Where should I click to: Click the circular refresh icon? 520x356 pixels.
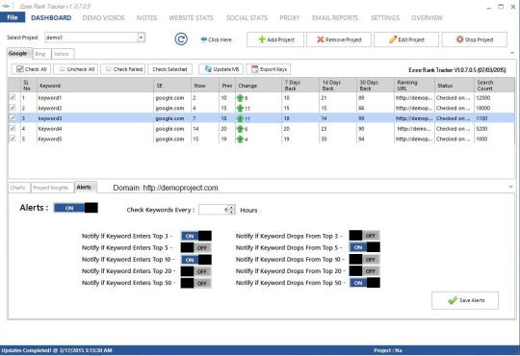click(x=181, y=39)
